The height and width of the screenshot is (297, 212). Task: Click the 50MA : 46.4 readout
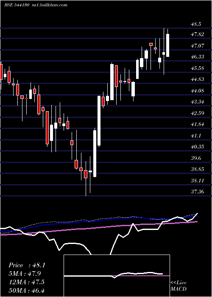(27, 290)
